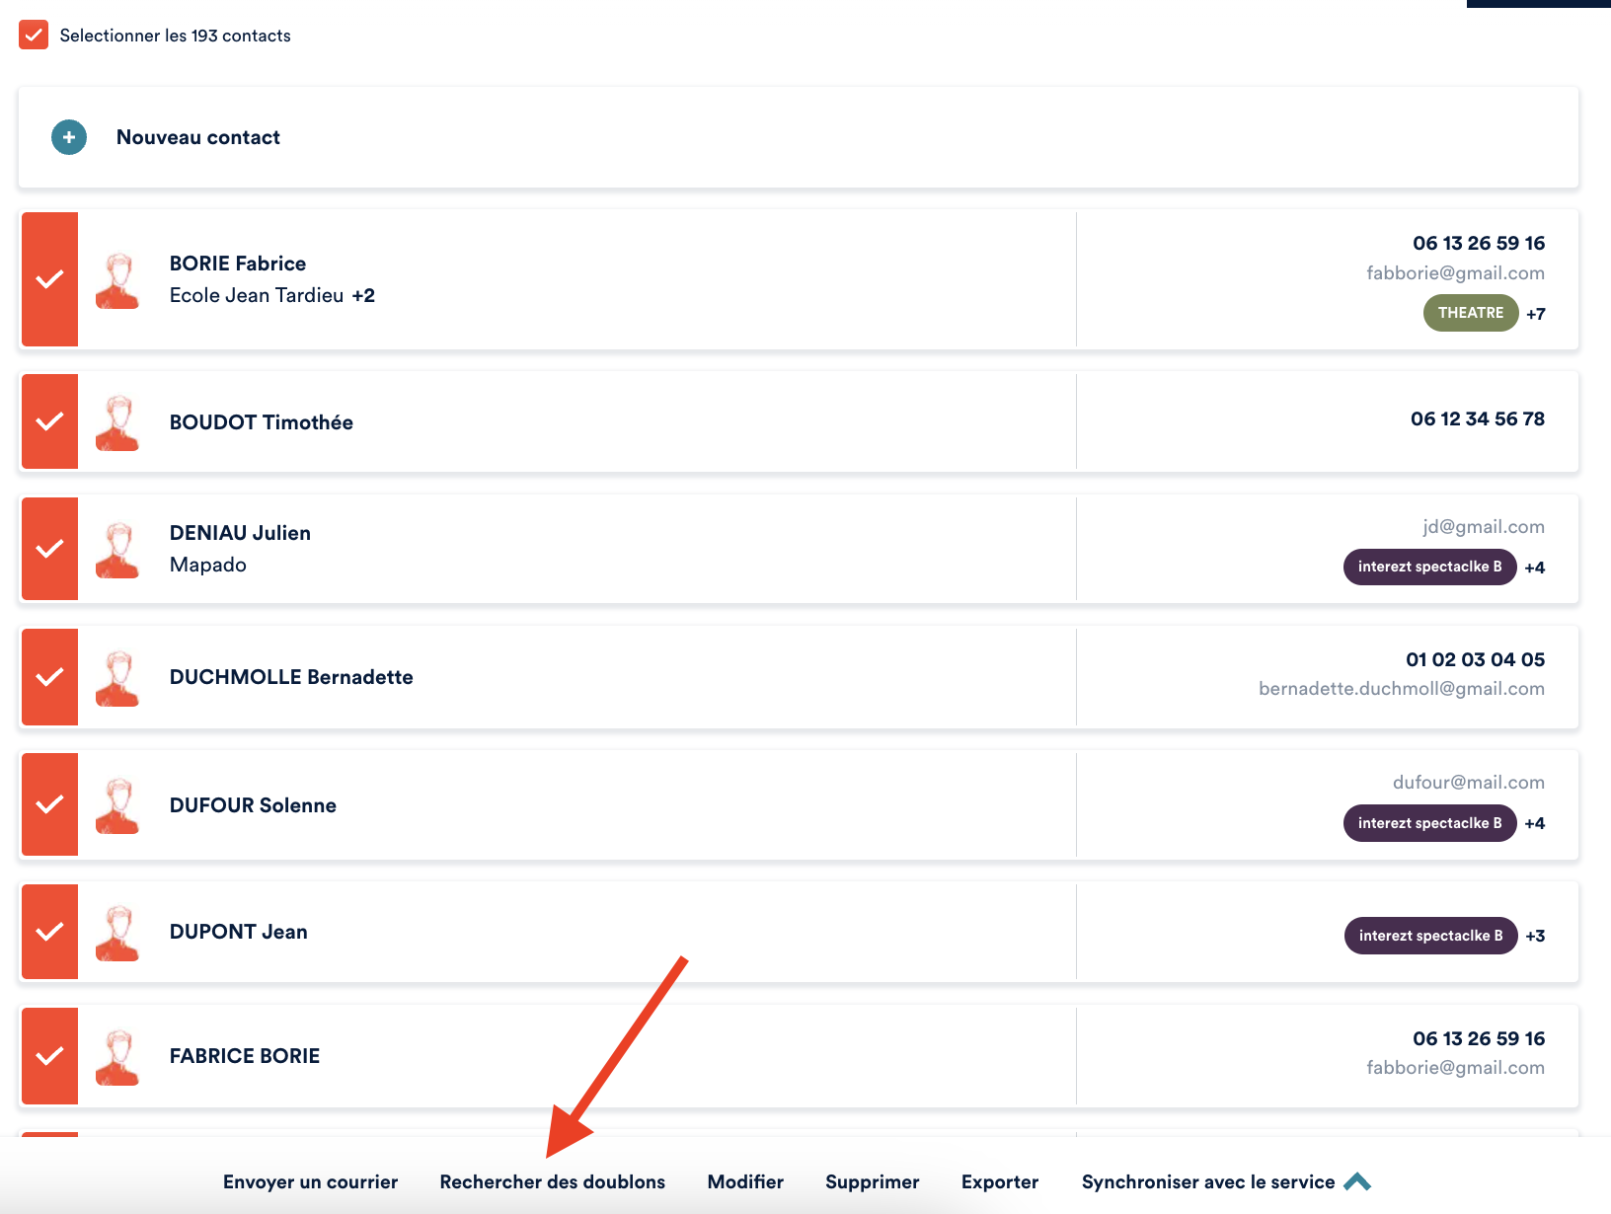Open email link bernadette.duchmoll@gmail.com
The image size is (1611, 1214).
1401,689
